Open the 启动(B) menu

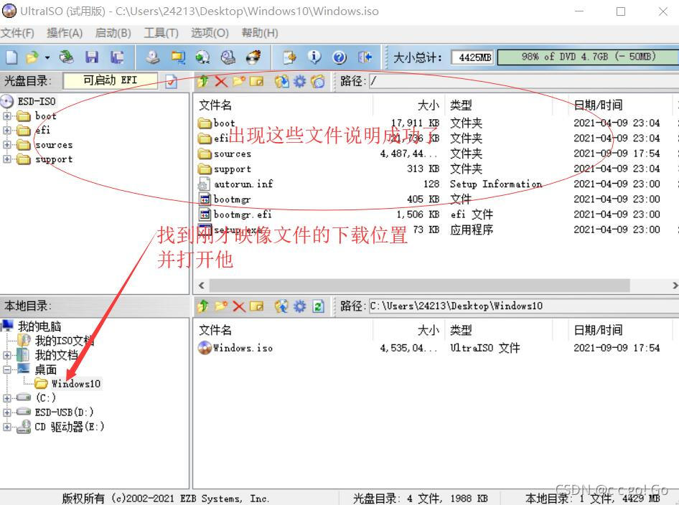[x=113, y=33]
